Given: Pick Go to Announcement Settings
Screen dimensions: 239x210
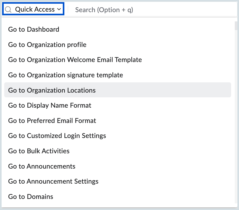Looking at the screenshot, I should click(53, 182).
